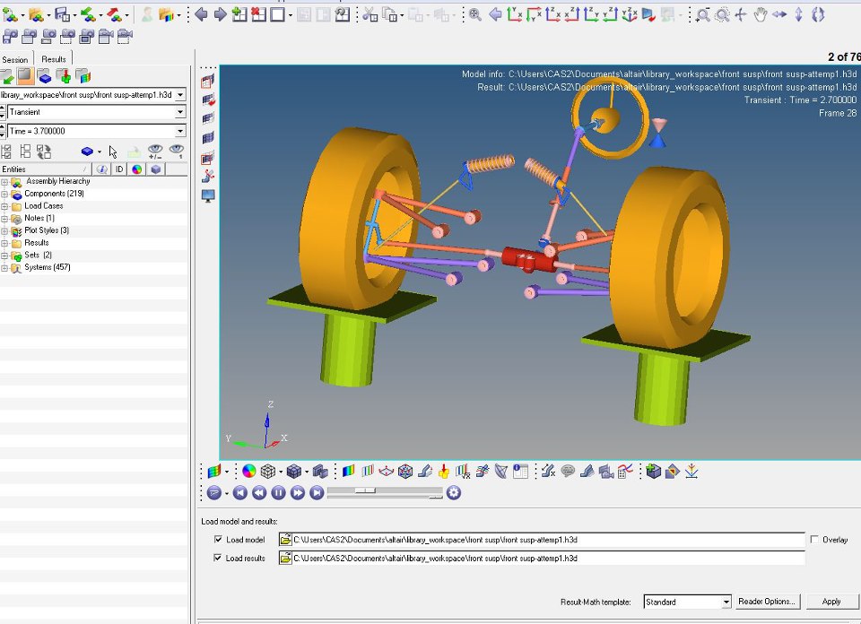This screenshot has width=861, height=624.
Task: Click the pan hand tool icon
Action: click(761, 14)
